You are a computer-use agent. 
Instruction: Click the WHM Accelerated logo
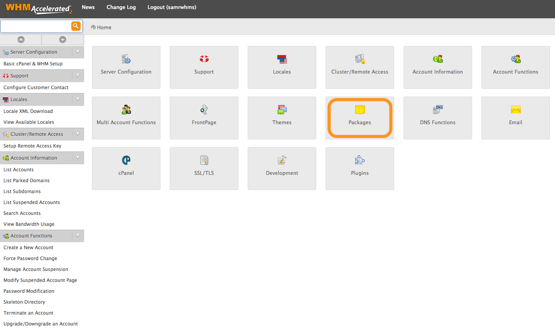[39, 9]
